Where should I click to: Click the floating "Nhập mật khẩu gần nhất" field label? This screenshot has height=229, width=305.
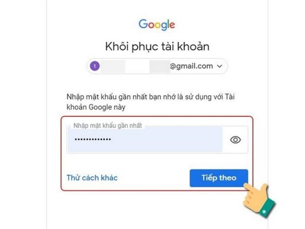pyautogui.click(x=108, y=126)
